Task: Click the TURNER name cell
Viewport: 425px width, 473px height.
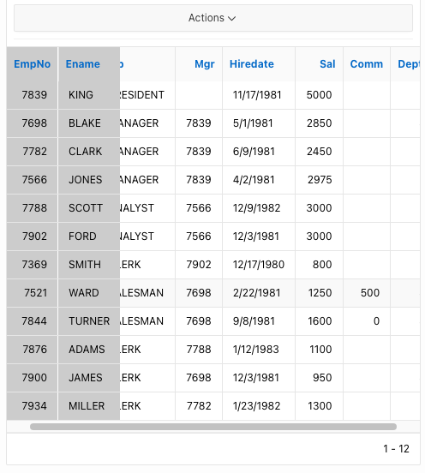Action: (x=89, y=321)
